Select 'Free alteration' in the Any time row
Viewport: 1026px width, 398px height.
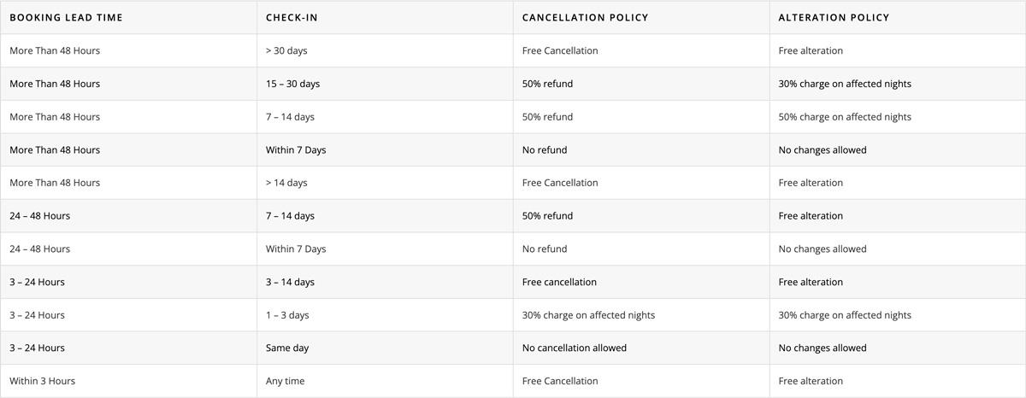811,381
